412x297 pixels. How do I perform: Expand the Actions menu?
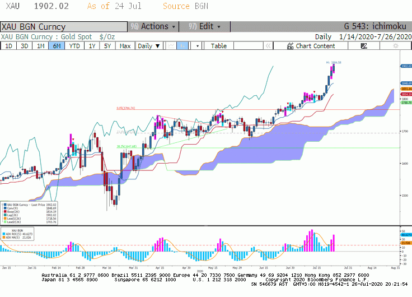pyautogui.click(x=153, y=26)
